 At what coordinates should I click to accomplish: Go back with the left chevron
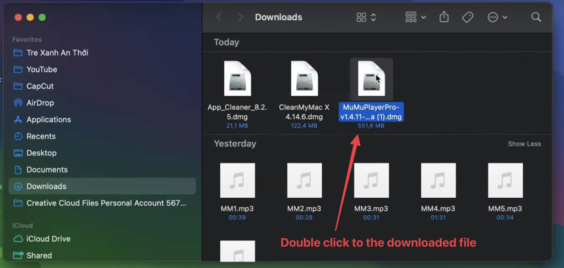coord(219,17)
